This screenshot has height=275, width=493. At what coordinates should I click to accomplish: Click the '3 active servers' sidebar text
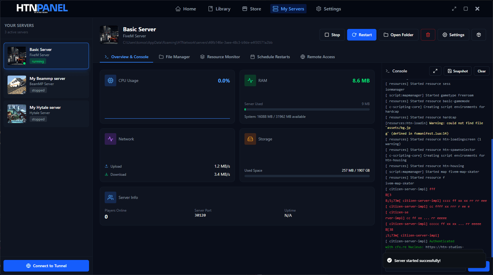(16, 32)
